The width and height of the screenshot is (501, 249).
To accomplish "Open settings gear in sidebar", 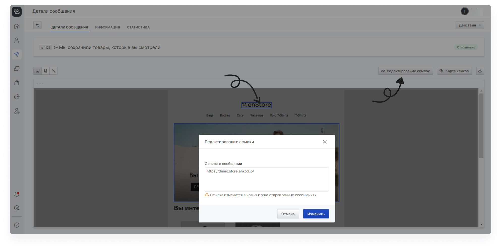I will (x=17, y=208).
